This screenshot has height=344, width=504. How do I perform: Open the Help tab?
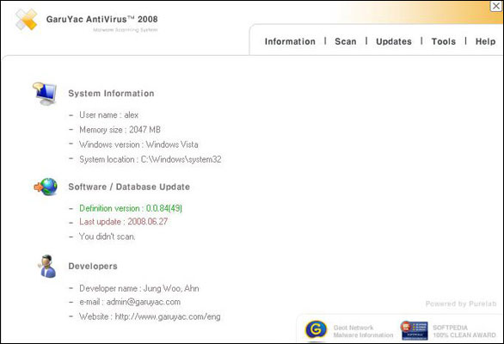pyautogui.click(x=485, y=41)
